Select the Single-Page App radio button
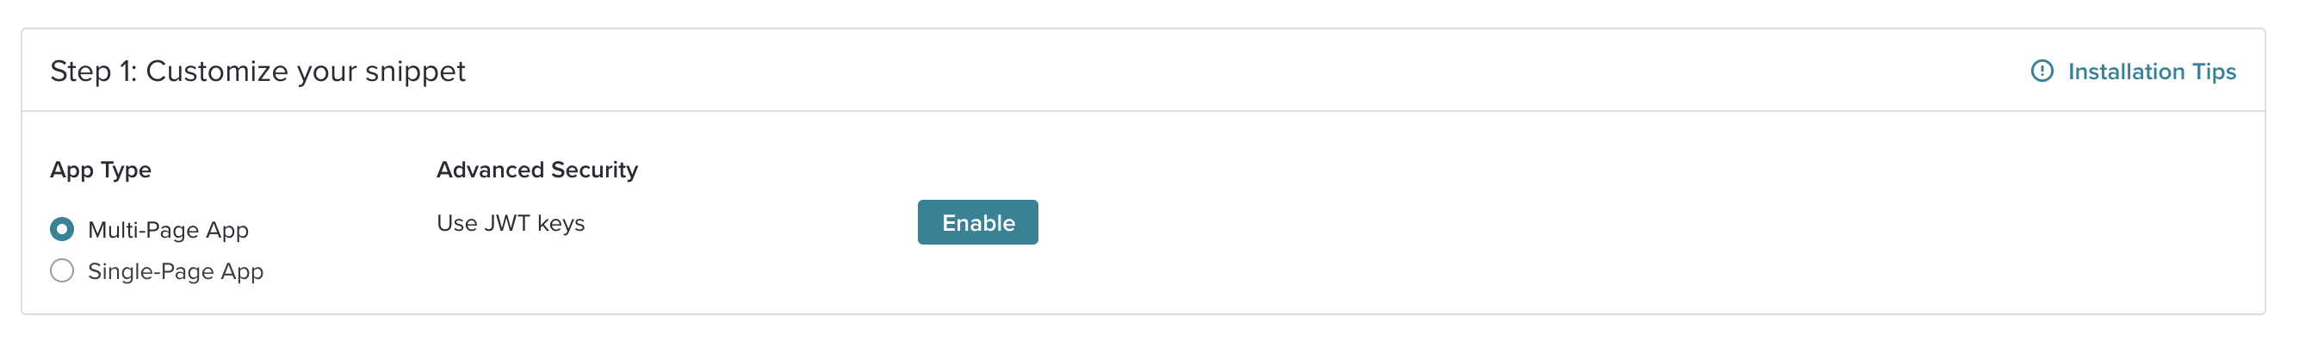 (x=62, y=270)
